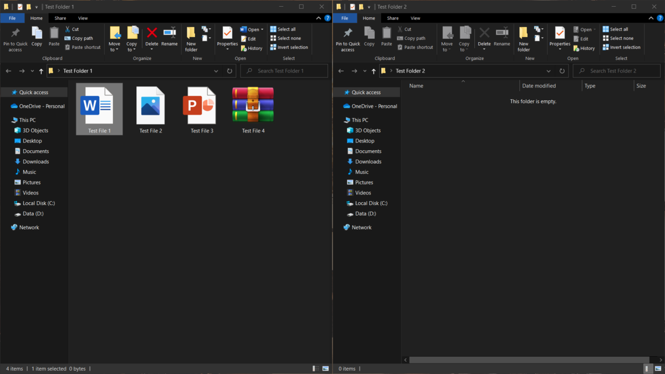Click History in Test Folder 1 ribbon

pyautogui.click(x=251, y=48)
